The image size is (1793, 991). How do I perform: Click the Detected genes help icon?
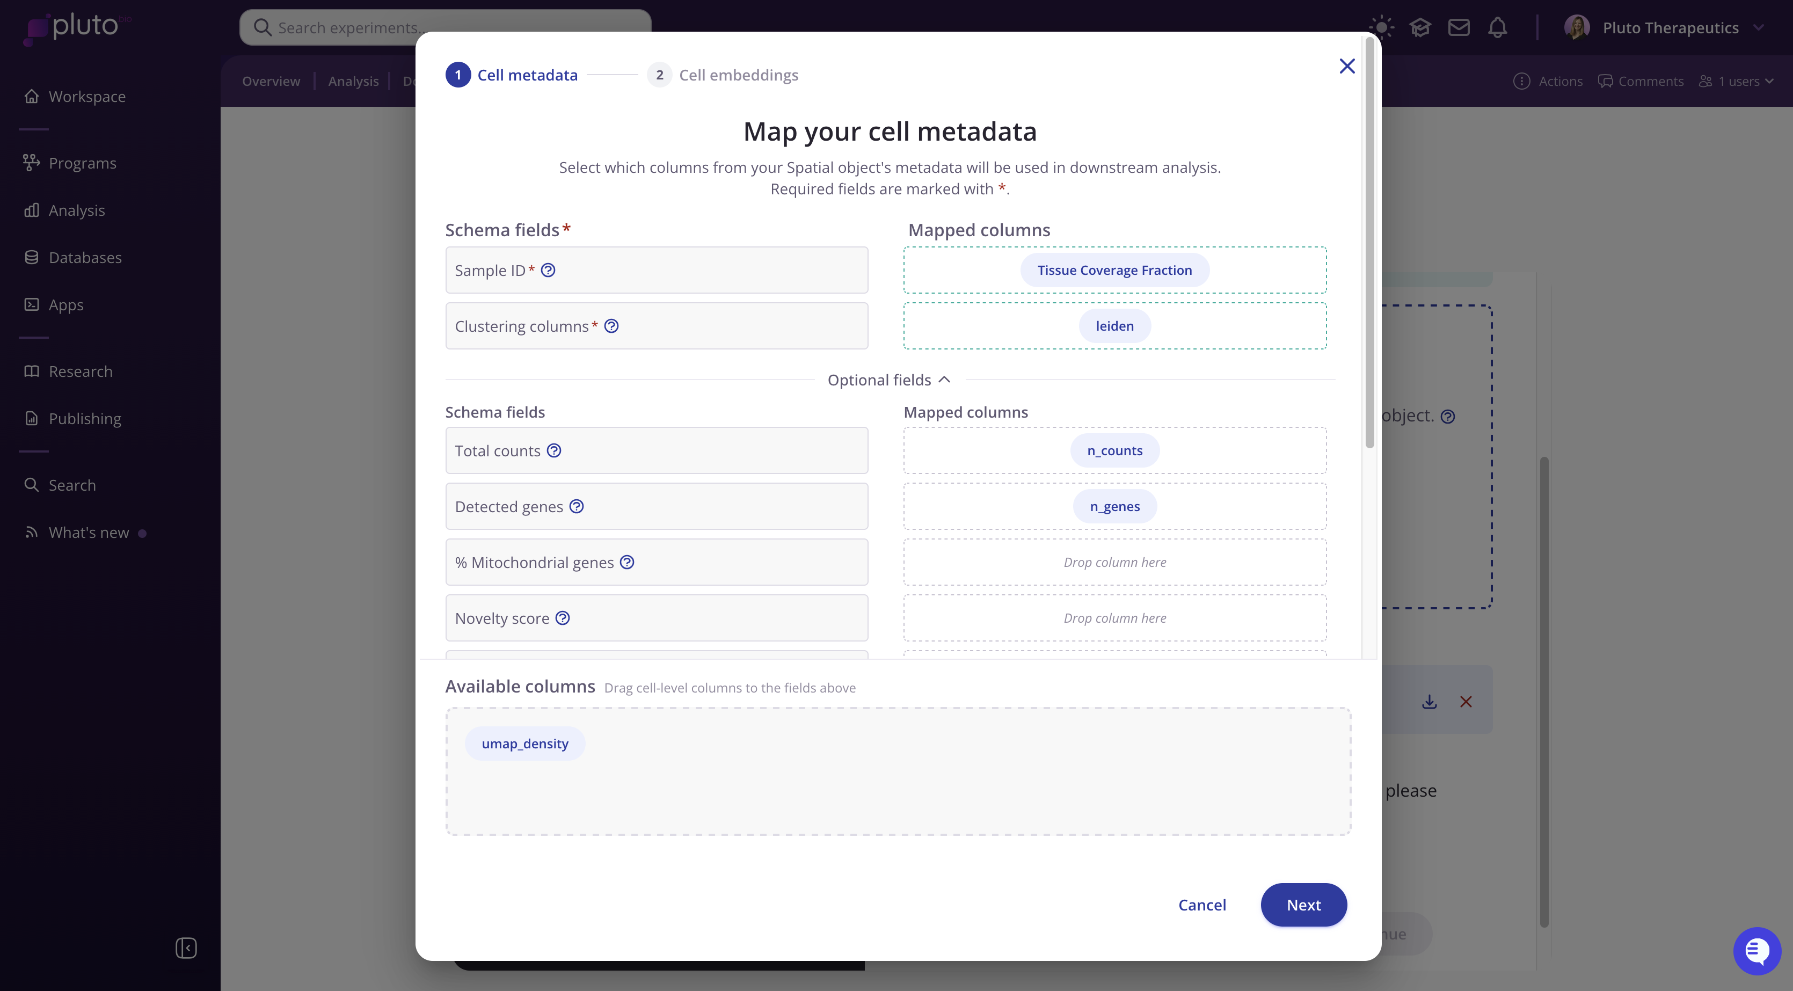click(x=577, y=506)
